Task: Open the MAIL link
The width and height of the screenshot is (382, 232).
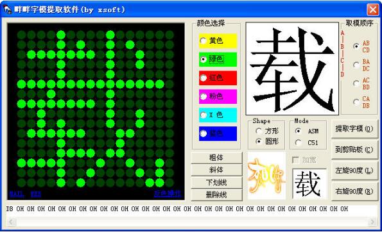Action: [17, 194]
